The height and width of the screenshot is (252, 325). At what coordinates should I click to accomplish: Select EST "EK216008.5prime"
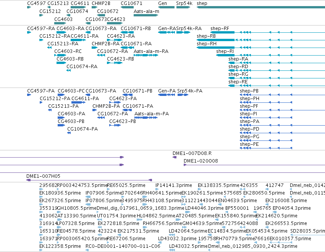[x=286, y=201]
